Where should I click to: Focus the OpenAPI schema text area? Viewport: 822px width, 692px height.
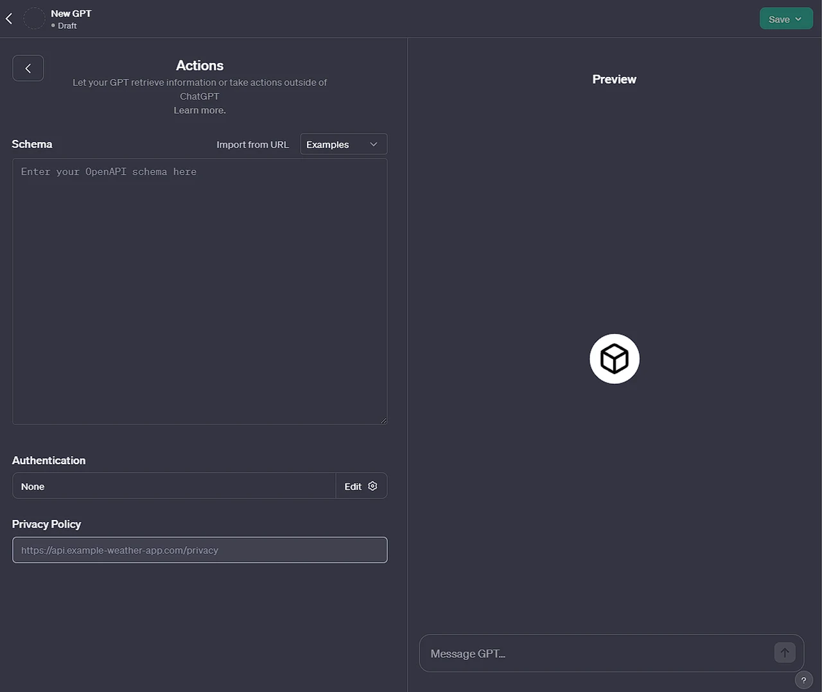point(200,291)
